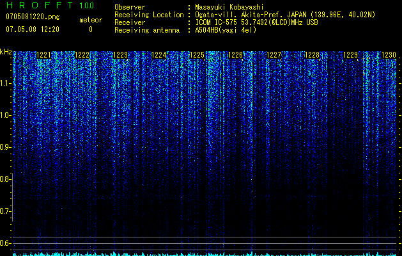Click the 0.6 kHz axis label
Viewport: 402px width, 256px height.
[x=5, y=243]
